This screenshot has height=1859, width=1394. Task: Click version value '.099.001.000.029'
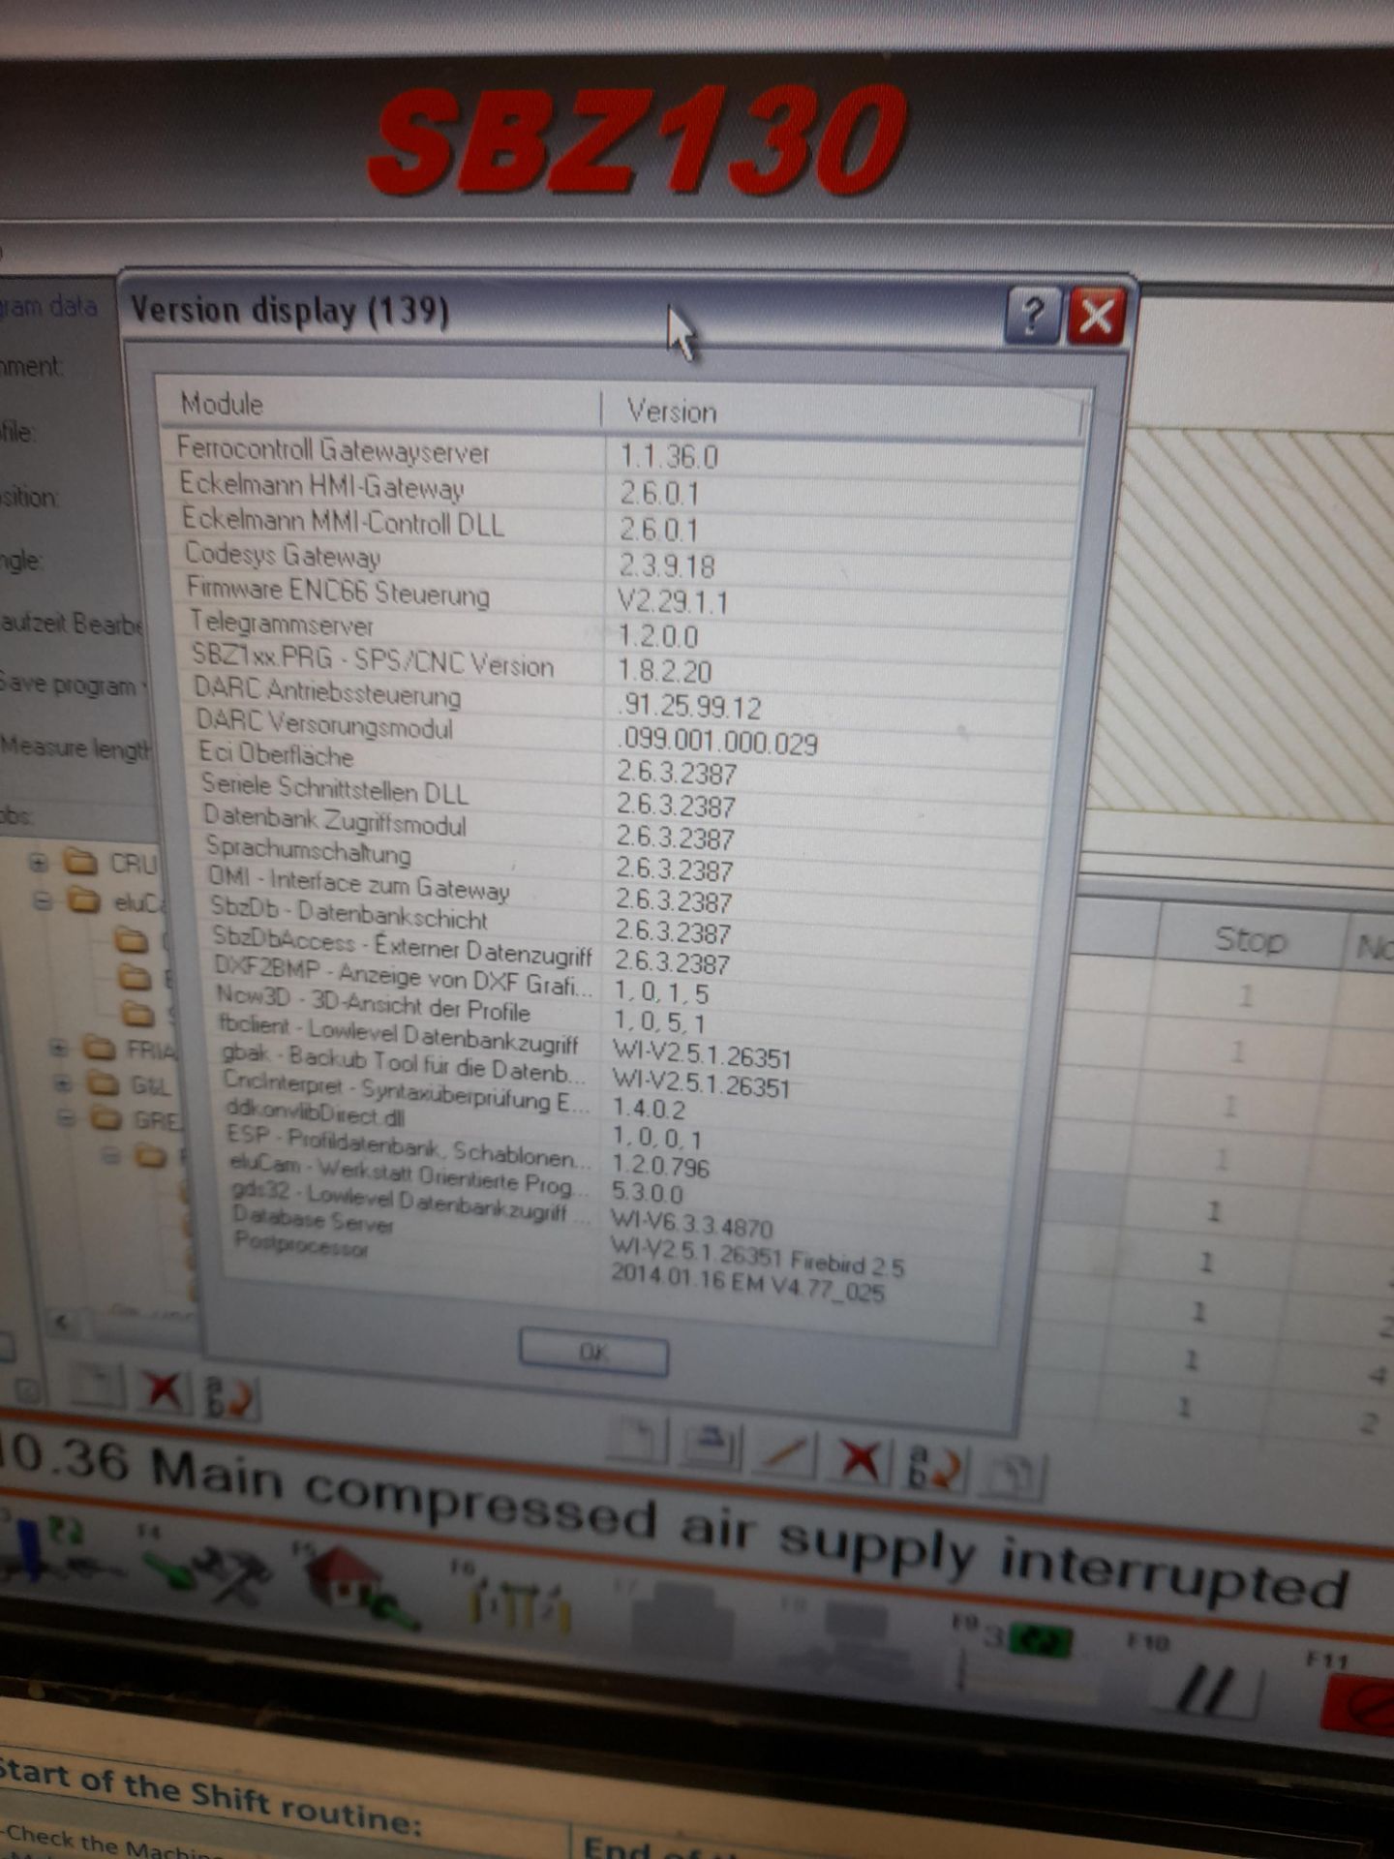pos(717,742)
